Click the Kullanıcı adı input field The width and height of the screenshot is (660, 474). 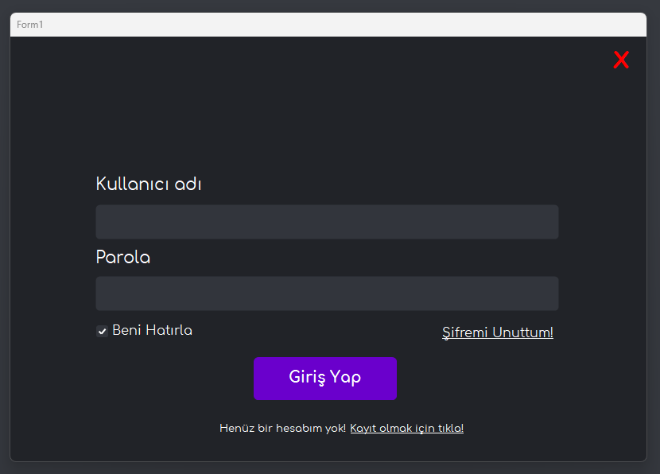tap(327, 222)
